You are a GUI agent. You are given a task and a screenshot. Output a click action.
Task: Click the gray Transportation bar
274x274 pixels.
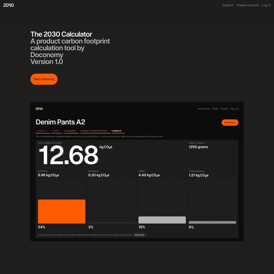(212, 222)
